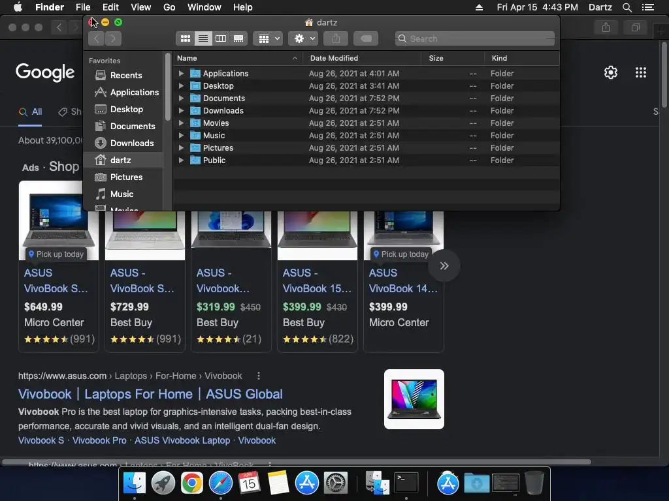Screen dimensions: 669x501
Task: Open the Google apps grid
Action: [641, 72]
